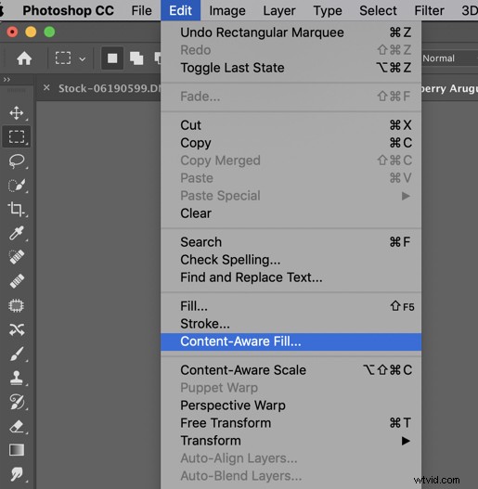Open the Filter menu

pos(429,10)
